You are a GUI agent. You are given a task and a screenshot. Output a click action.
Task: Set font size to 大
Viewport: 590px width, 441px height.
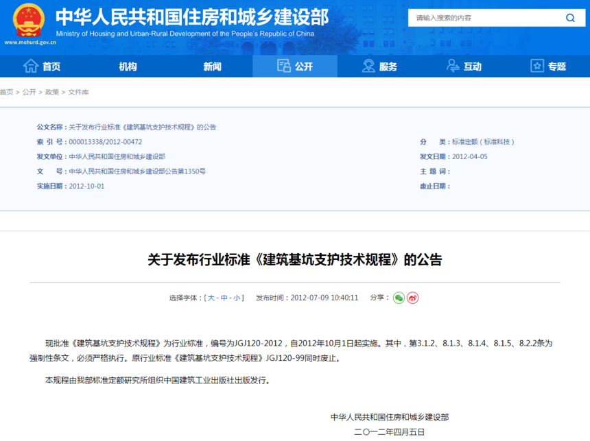211,298
